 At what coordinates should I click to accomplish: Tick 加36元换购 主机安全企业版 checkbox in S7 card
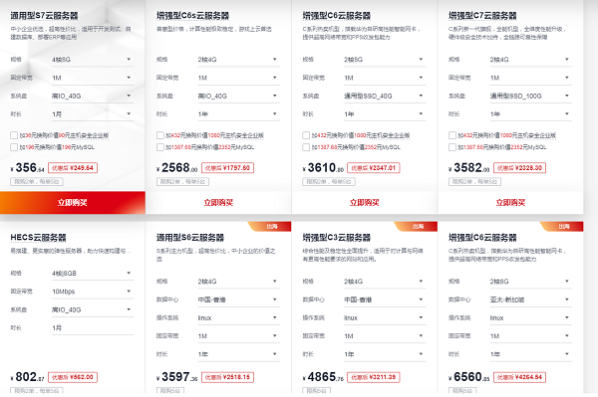(x=14, y=135)
